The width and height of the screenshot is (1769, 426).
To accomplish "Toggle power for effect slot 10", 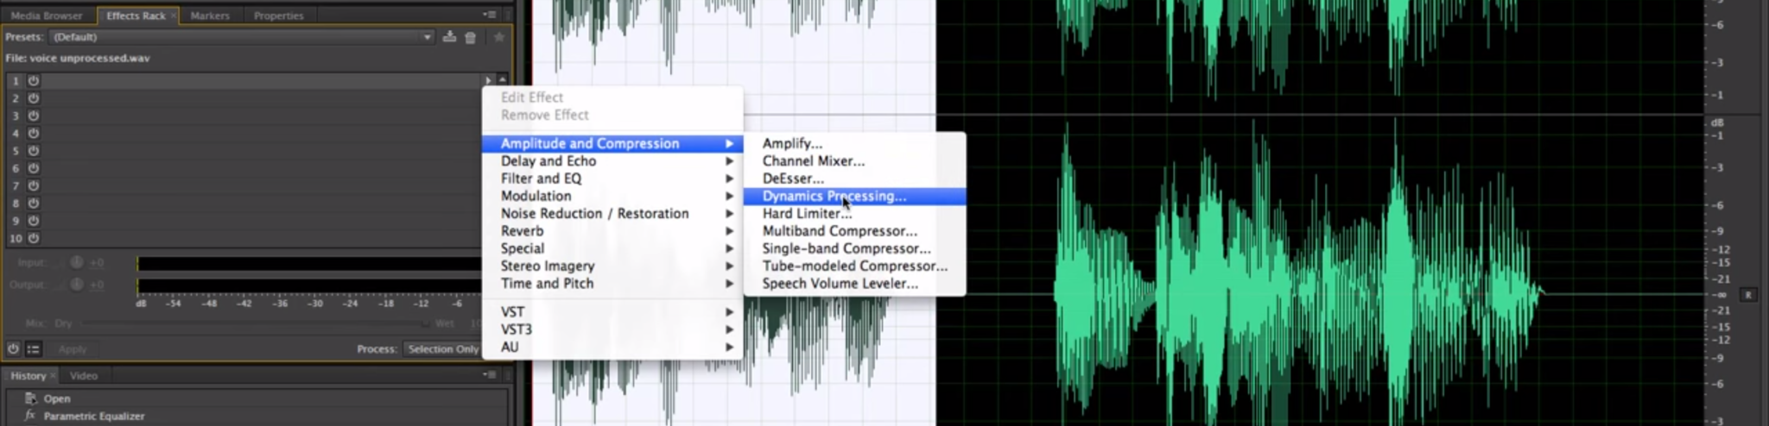I will [34, 238].
